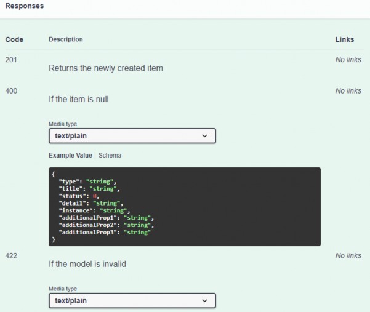Viewport: 370px width, 312px height.
Task: Select the Example Value tab
Action: click(70, 156)
